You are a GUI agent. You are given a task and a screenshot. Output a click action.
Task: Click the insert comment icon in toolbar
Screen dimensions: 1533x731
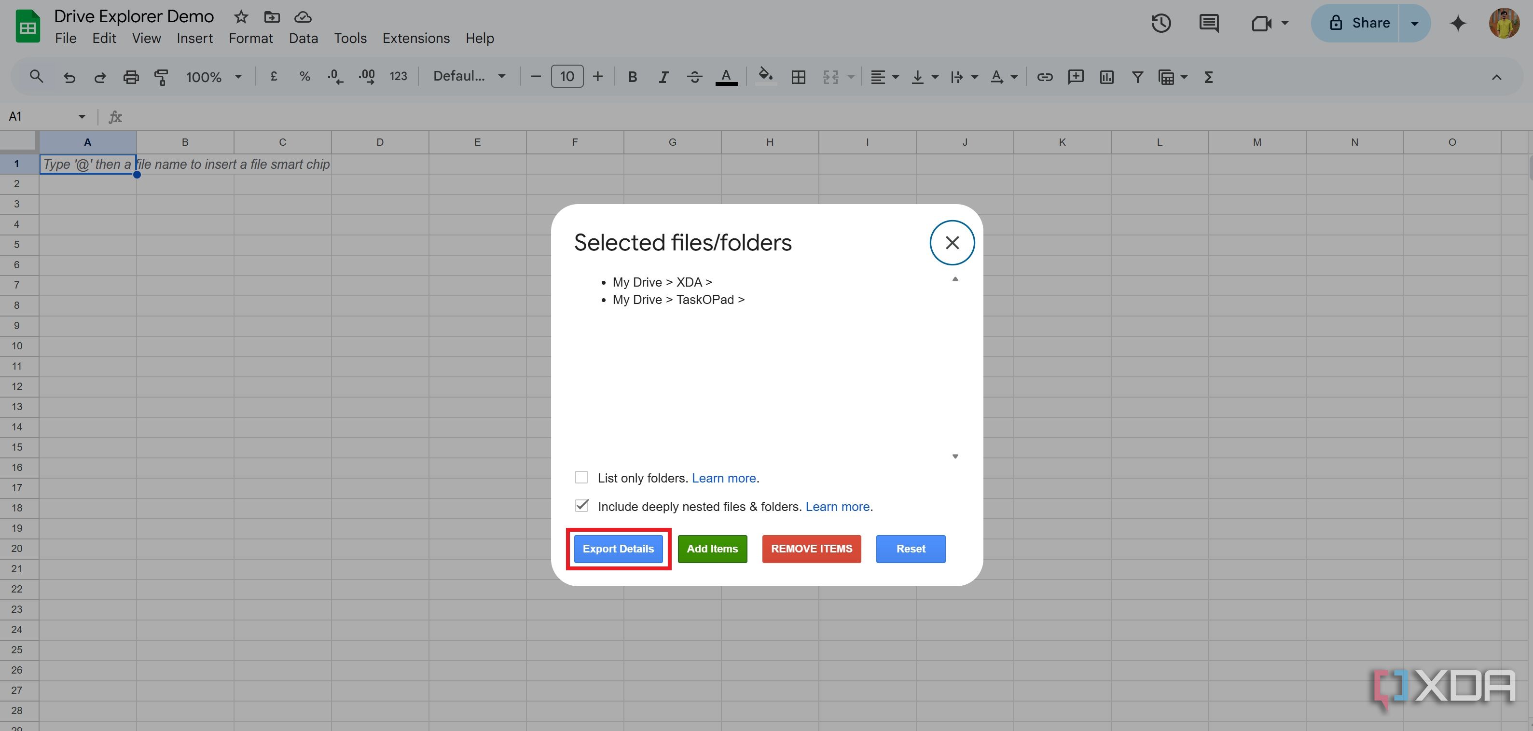tap(1076, 77)
